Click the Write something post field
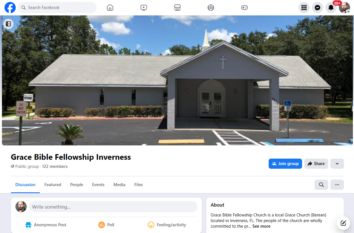Screen dimensions: 354x233 tap(113, 207)
